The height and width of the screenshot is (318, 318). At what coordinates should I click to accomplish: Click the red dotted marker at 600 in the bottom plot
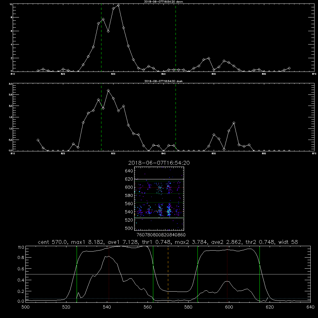click(x=227, y=274)
